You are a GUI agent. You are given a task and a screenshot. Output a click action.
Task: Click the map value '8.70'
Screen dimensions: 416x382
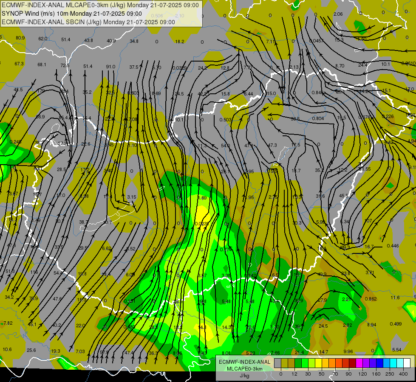340,66
